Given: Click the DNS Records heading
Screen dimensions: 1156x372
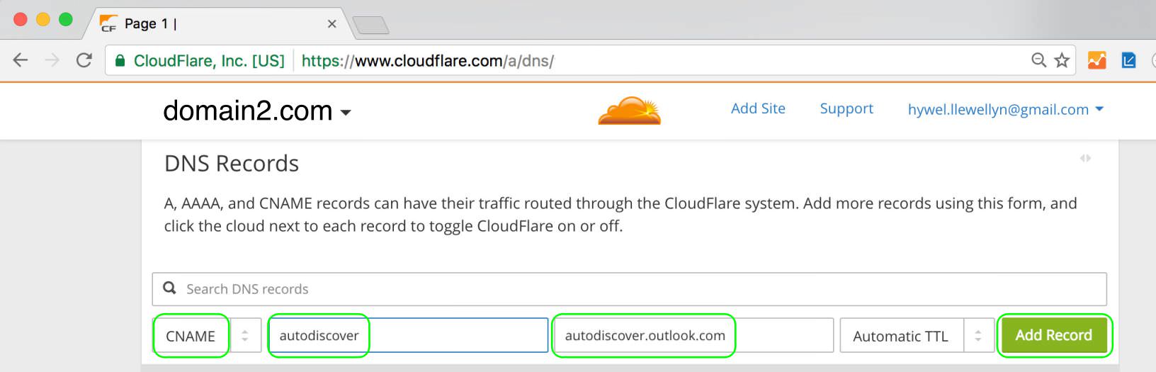Looking at the screenshot, I should click(232, 164).
